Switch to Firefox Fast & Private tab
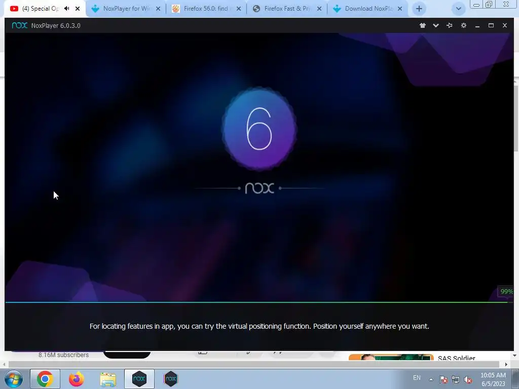 pos(287,9)
